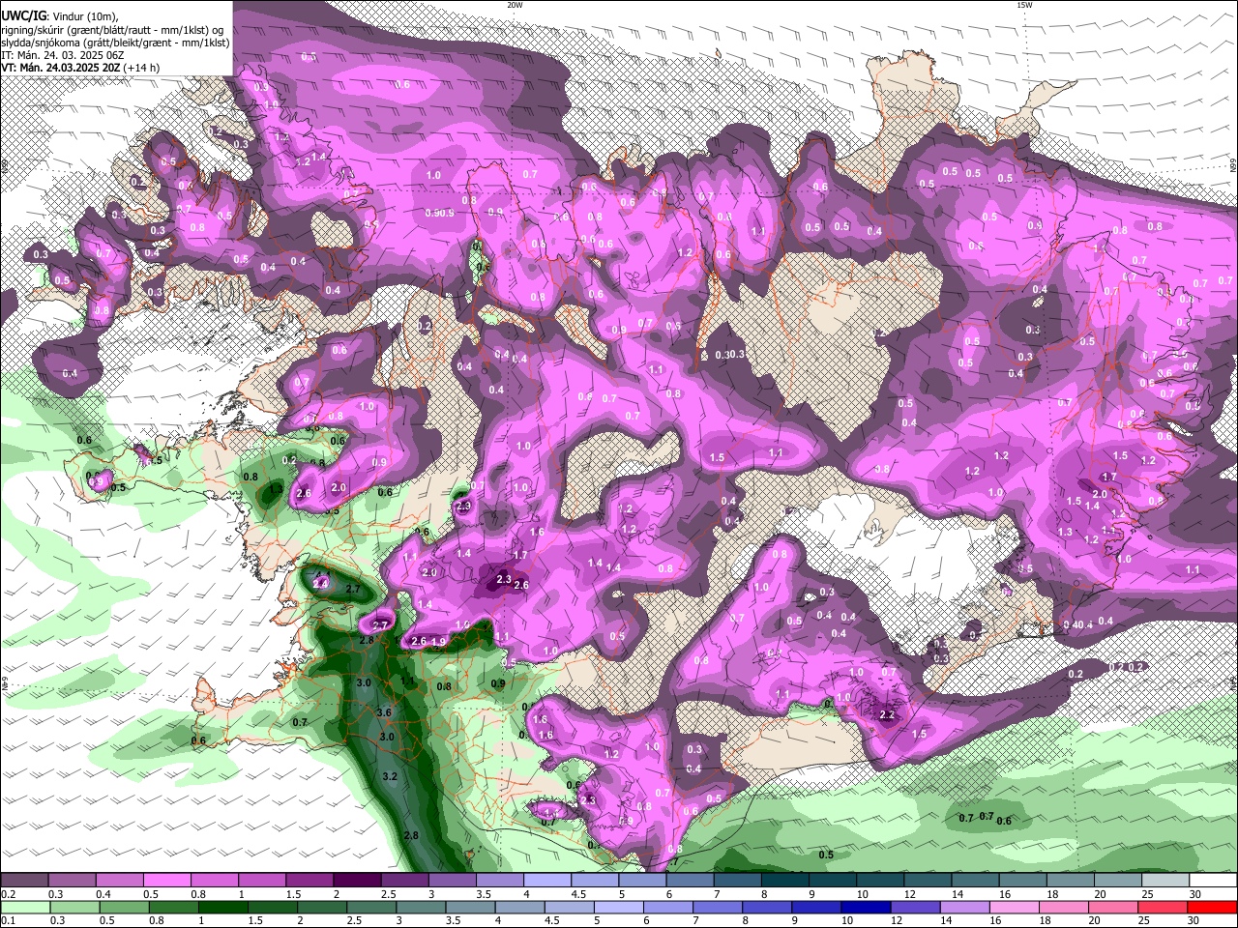Pick the rain scale swatch between 0.1 and 0.3
The image size is (1238, 928).
coord(23,907)
